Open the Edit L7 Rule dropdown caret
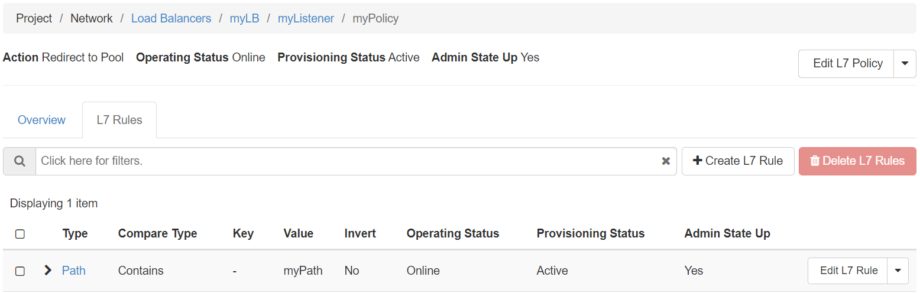Screen dimensions: 920x293 coord(898,271)
